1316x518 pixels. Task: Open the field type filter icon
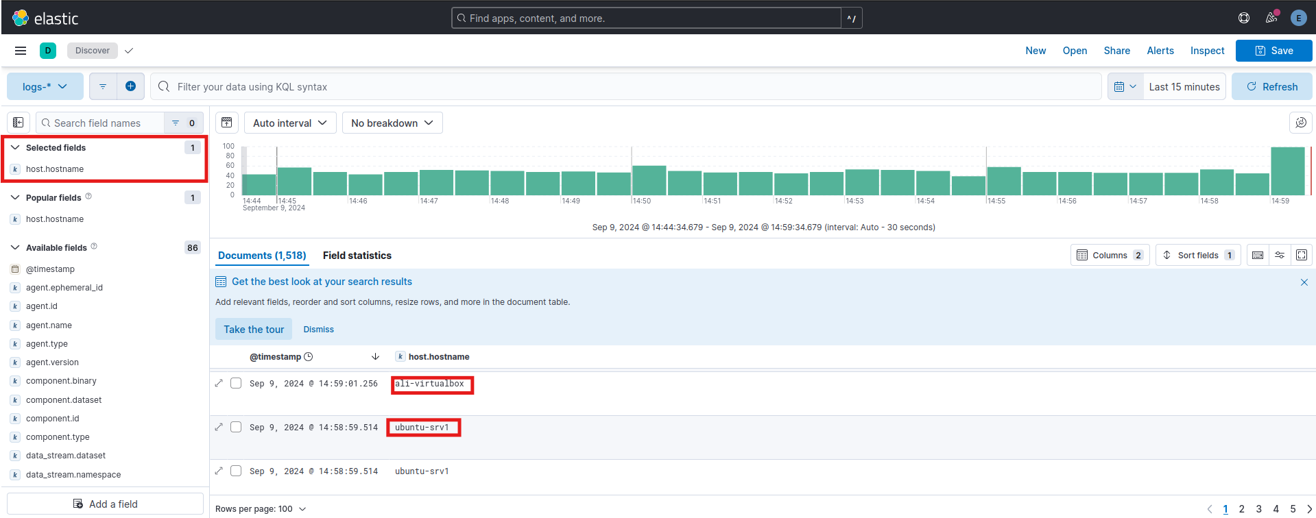183,123
